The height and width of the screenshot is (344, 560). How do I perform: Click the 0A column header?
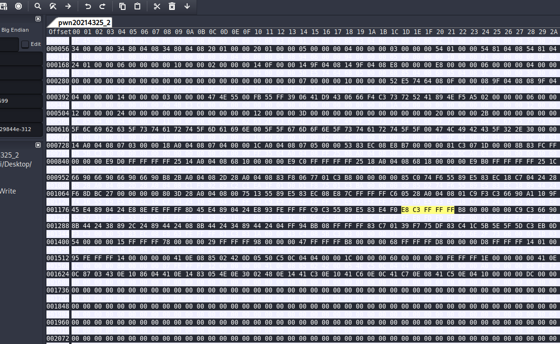click(190, 32)
